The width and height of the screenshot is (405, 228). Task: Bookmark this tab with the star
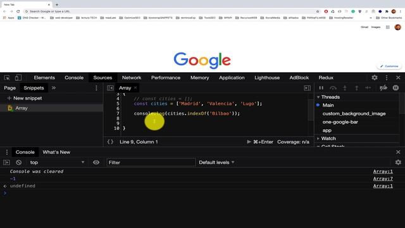[318, 11]
